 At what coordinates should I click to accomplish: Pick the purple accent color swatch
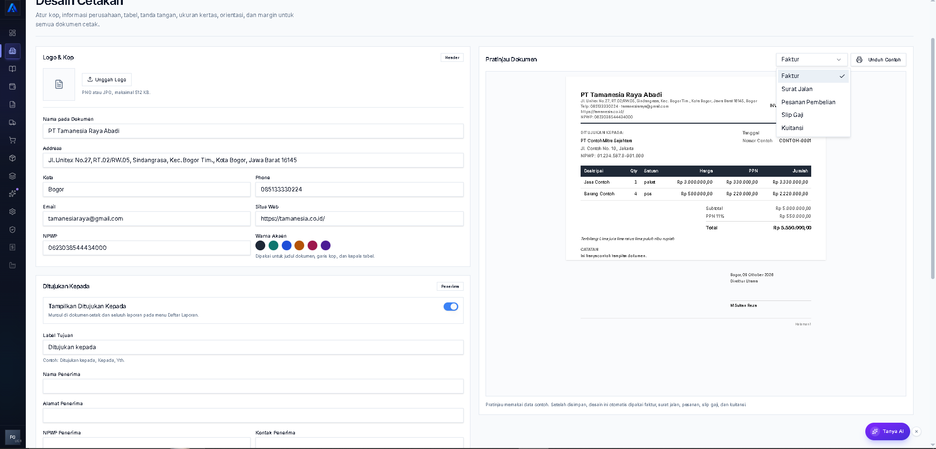click(326, 245)
